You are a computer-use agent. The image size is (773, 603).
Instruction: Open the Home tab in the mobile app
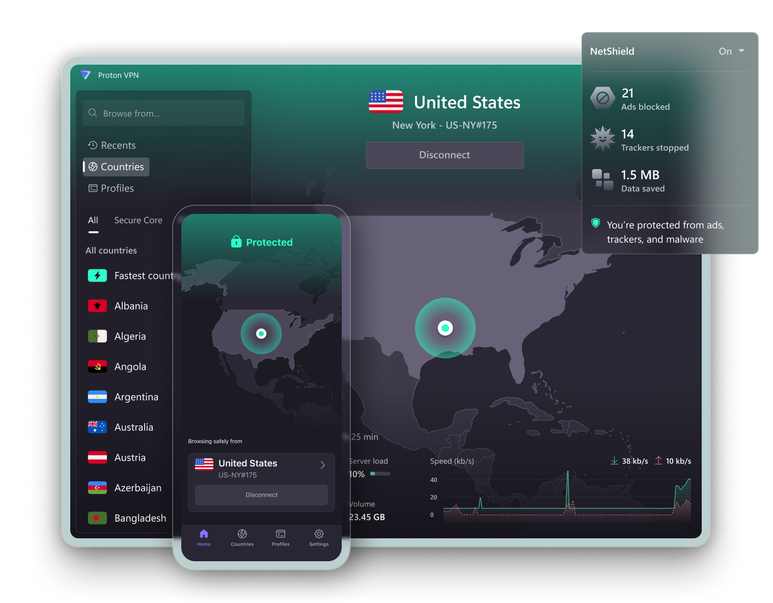[x=204, y=537]
